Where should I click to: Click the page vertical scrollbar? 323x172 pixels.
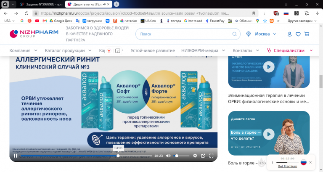pos(321,81)
